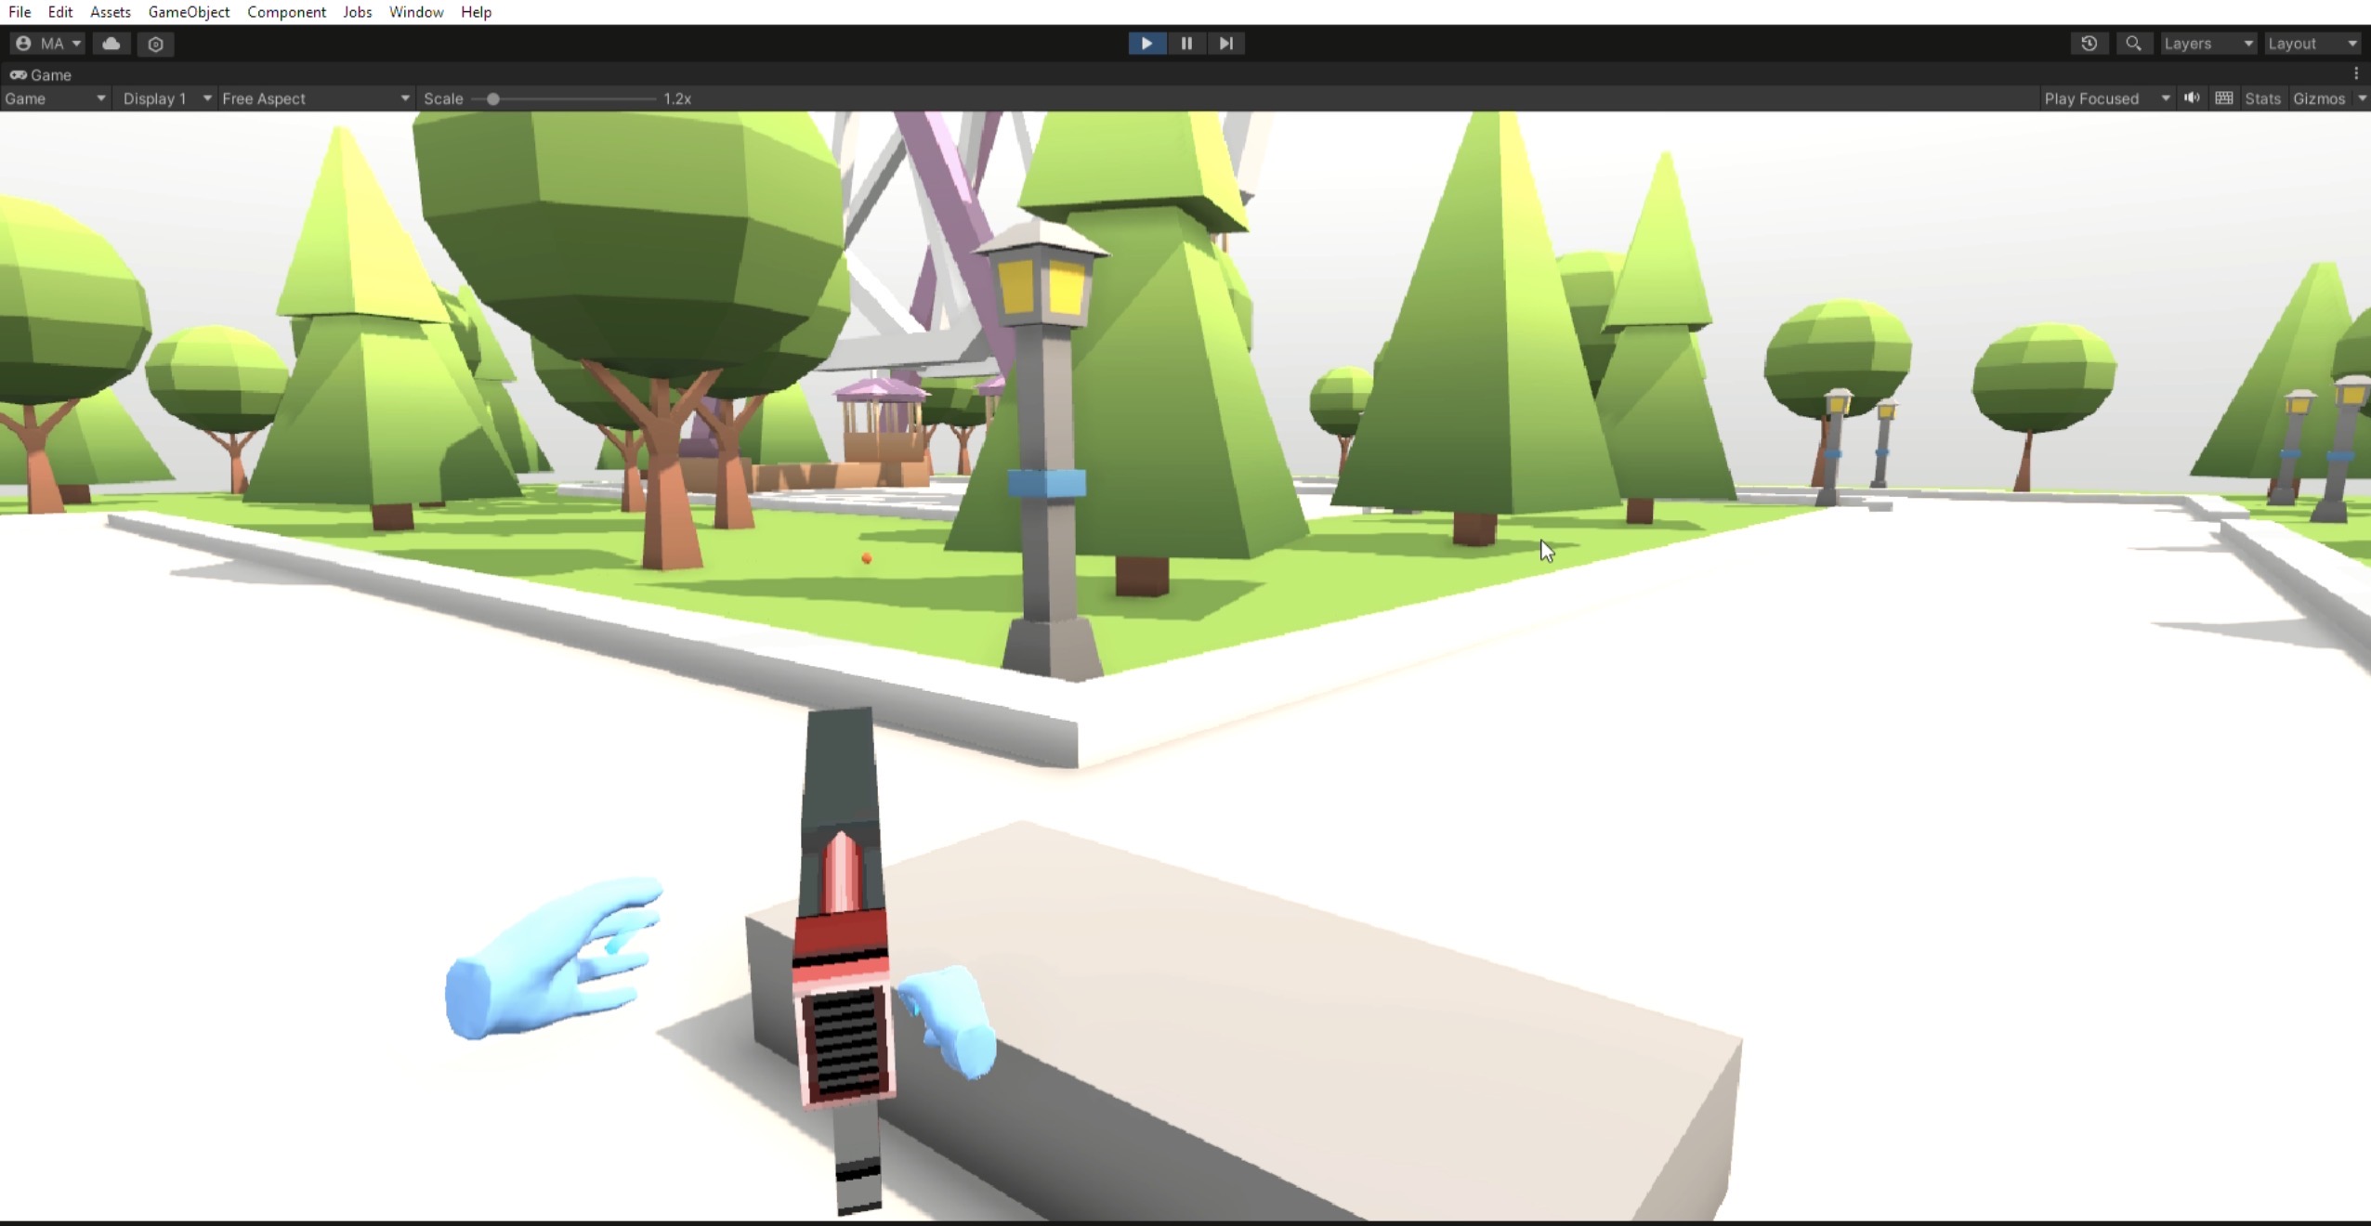Open the Window menu
The width and height of the screenshot is (2371, 1226).
coord(415,12)
